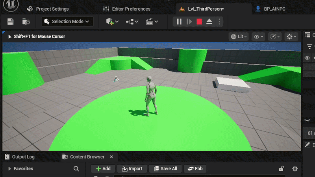
Task: Open the Lit view mode dropdown
Action: point(239,37)
